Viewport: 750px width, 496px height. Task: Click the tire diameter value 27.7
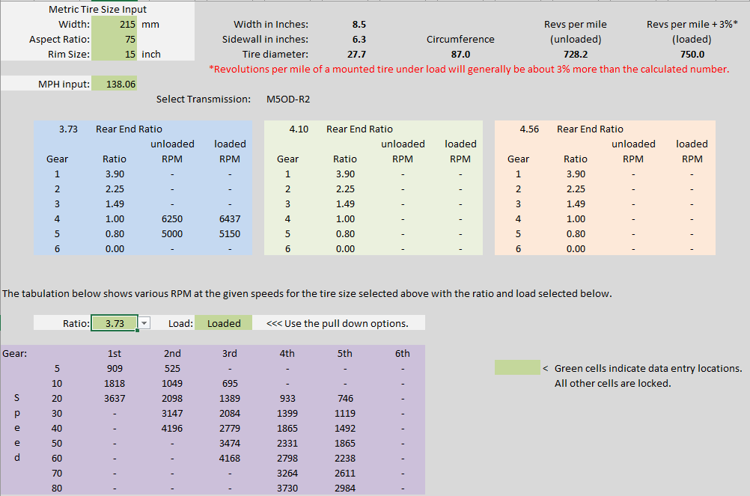tap(356, 55)
